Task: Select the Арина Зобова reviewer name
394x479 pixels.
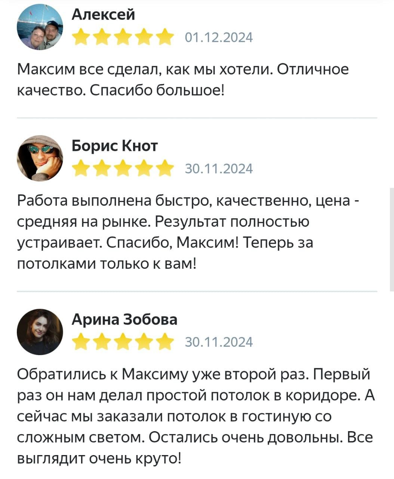Action: pos(124,319)
